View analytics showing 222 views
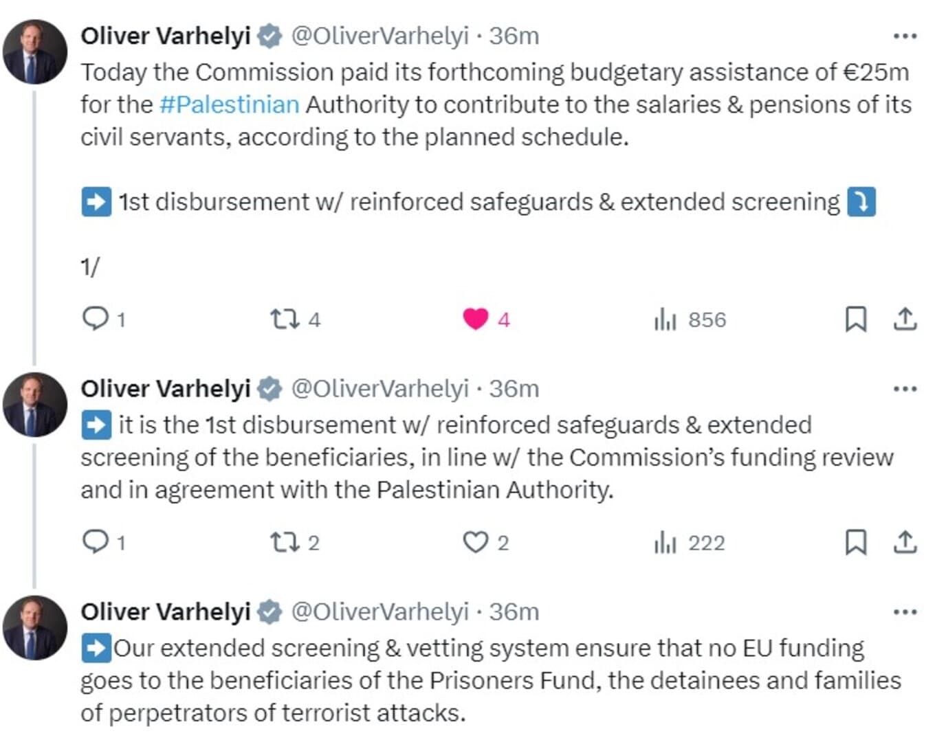The image size is (946, 742). point(665,543)
